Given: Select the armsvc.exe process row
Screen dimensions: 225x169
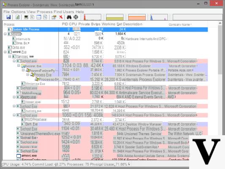Looking at the screenshot, I should 103,156.
